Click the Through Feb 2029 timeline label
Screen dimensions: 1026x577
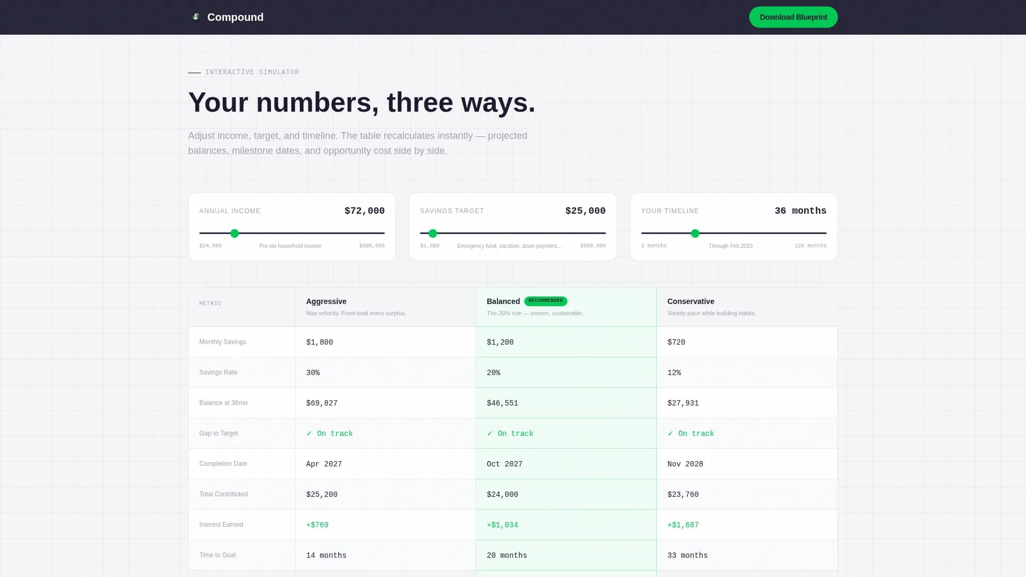point(730,246)
